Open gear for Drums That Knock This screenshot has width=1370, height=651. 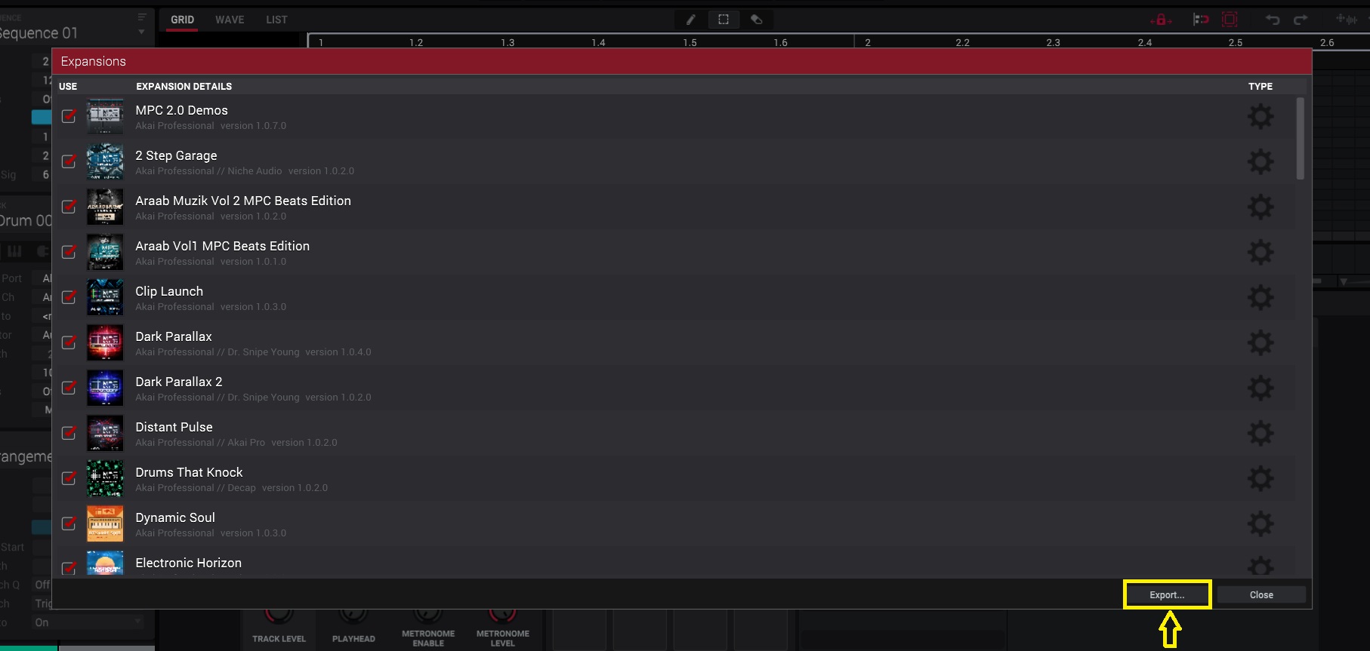point(1260,478)
